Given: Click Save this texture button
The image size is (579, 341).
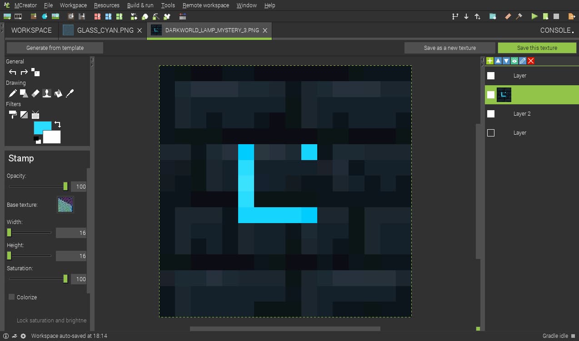Looking at the screenshot, I should 537,47.
